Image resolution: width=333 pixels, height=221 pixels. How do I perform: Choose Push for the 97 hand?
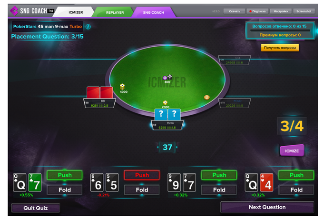click(x=219, y=175)
